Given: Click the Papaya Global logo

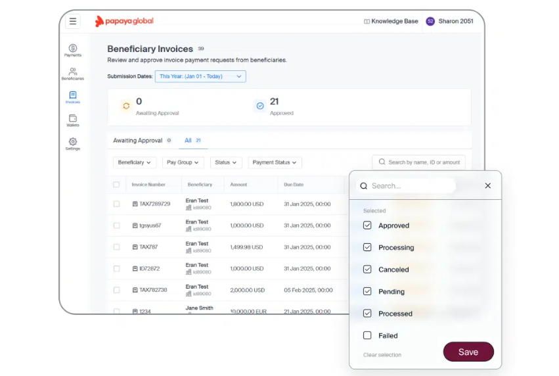Looking at the screenshot, I should click(x=124, y=22).
